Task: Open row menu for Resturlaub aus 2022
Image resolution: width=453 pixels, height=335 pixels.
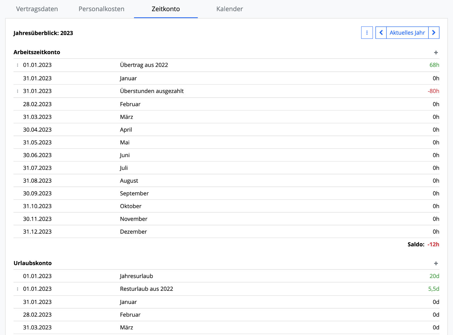Action: tap(18, 289)
